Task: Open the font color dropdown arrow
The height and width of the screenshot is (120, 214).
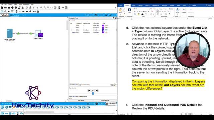Action: pyautogui.click(x=144, y=14)
